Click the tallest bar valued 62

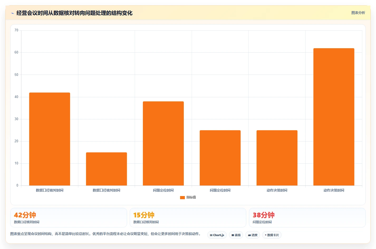click(334, 117)
